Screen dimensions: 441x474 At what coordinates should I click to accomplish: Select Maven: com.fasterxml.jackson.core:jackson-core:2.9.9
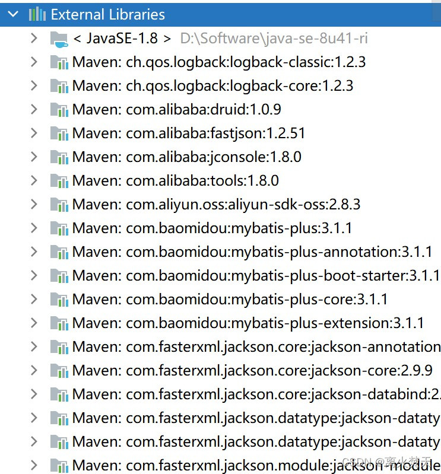tap(252, 371)
